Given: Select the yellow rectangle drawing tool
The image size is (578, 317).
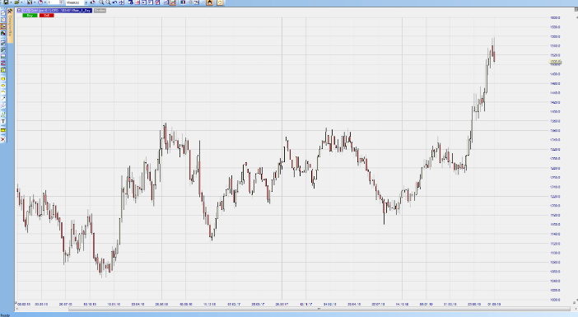Looking at the screenshot, I should 3,79.
